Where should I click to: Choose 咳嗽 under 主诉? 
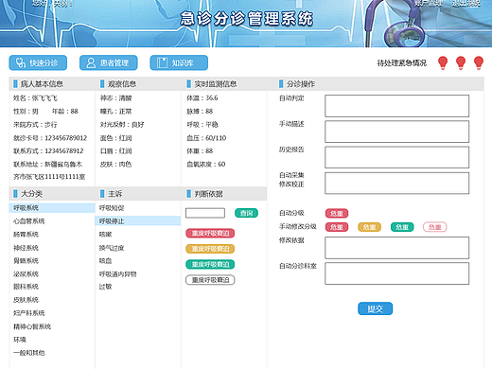click(105, 235)
